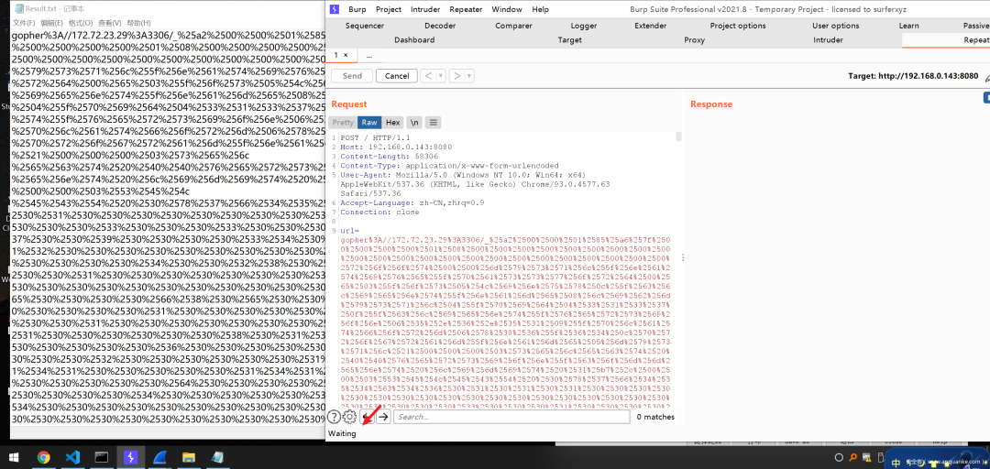This screenshot has height=469, width=990.
Task: Switch to the Logger tab
Action: (x=584, y=26)
